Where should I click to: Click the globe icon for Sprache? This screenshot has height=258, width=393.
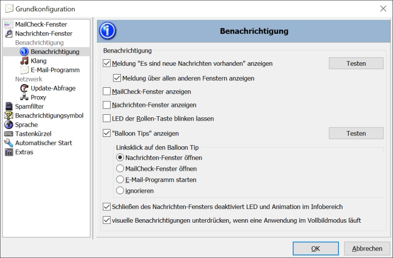pyautogui.click(x=8, y=125)
